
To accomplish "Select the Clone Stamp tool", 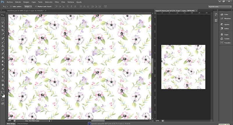I will pyautogui.click(x=3, y=46).
